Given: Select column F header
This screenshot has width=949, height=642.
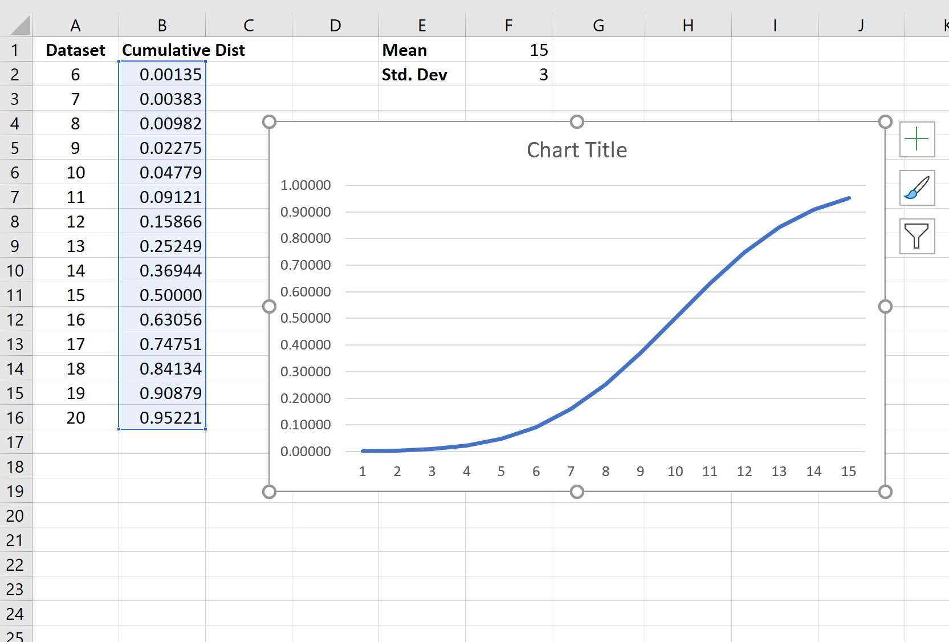Looking at the screenshot, I should [508, 26].
